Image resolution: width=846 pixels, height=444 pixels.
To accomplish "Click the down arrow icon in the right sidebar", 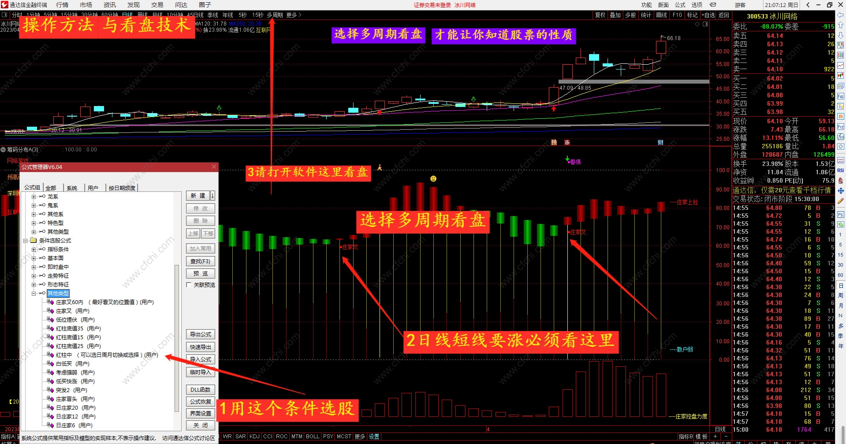I will (x=841, y=35).
